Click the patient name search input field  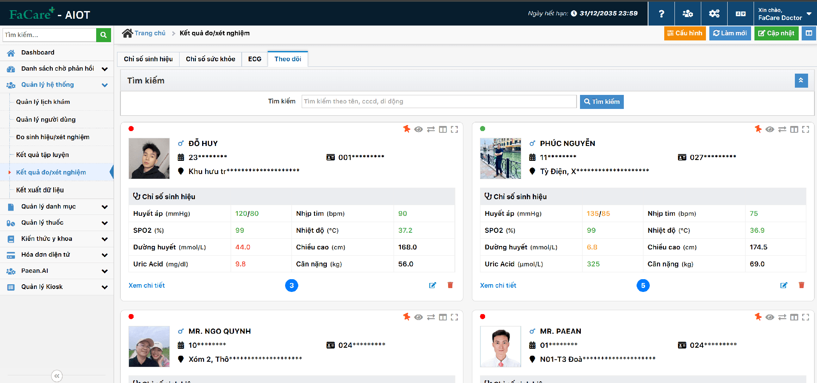tap(439, 101)
